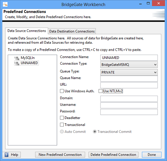This screenshot has height=161, width=167.
Task: Expand the Queue Type dropdown
Action: point(129,72)
